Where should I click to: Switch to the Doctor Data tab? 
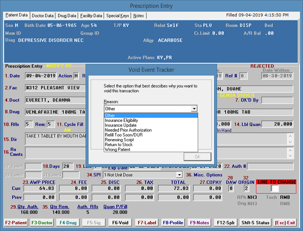pos(43,16)
